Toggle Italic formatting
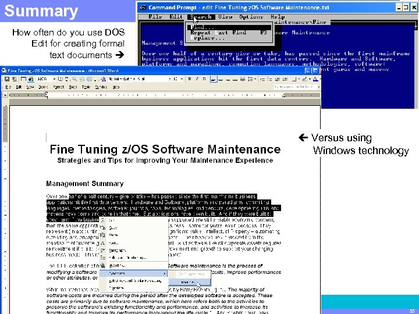Screen dimensions: 419x314 click(x=197, y=79)
